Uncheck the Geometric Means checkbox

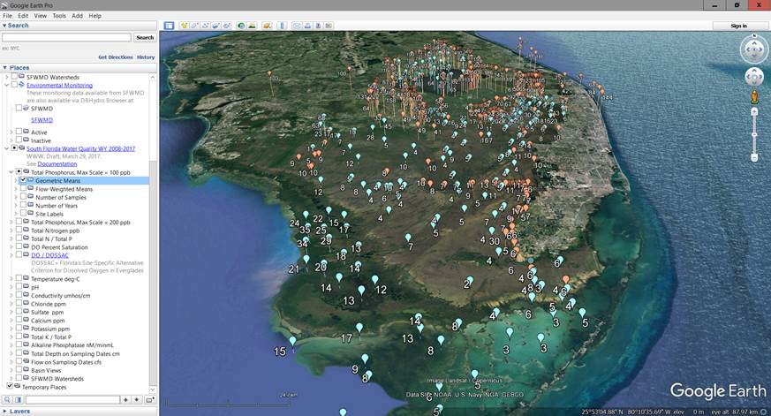click(23, 180)
